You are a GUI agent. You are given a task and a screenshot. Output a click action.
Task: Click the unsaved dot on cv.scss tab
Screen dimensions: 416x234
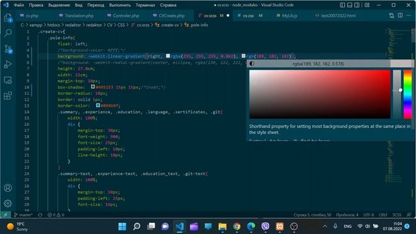(228, 16)
